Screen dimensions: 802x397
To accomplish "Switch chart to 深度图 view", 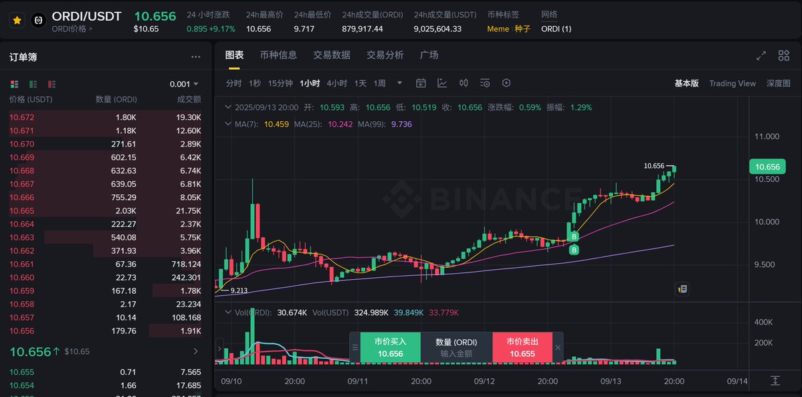I will click(778, 83).
